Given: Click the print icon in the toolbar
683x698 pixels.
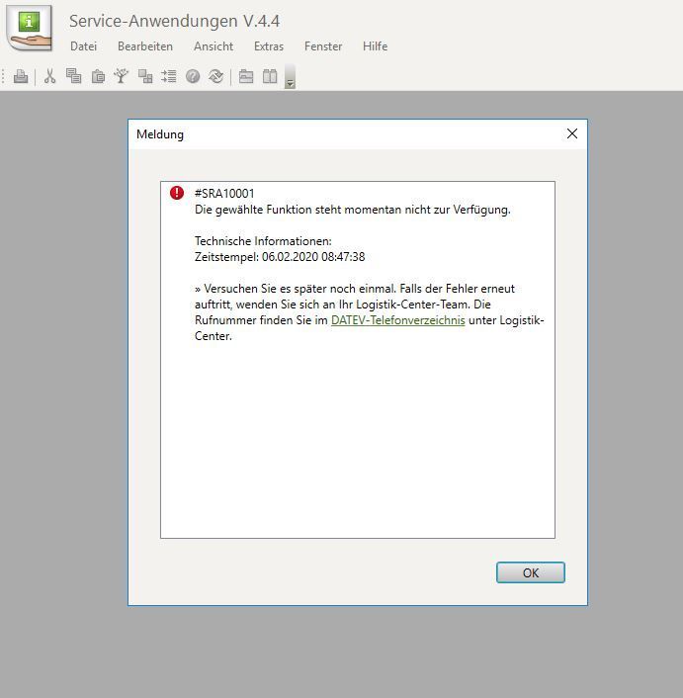Looking at the screenshot, I should coord(21,76).
